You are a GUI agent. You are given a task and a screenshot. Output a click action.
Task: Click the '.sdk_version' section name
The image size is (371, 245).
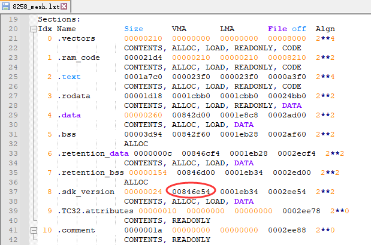click(x=86, y=192)
